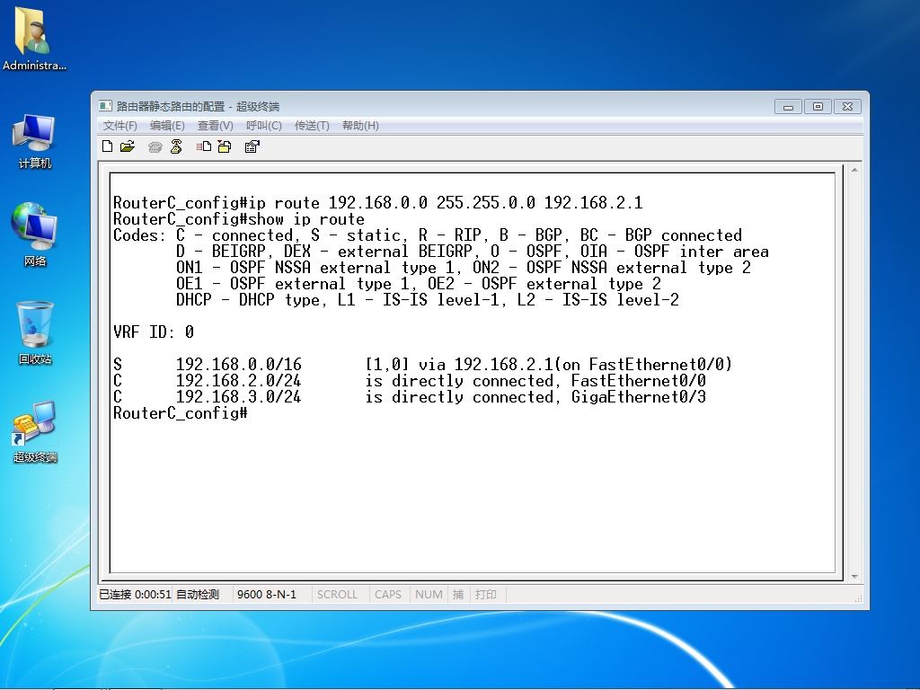Click the Disconnect toolbar icon
920x690 pixels.
point(176,146)
